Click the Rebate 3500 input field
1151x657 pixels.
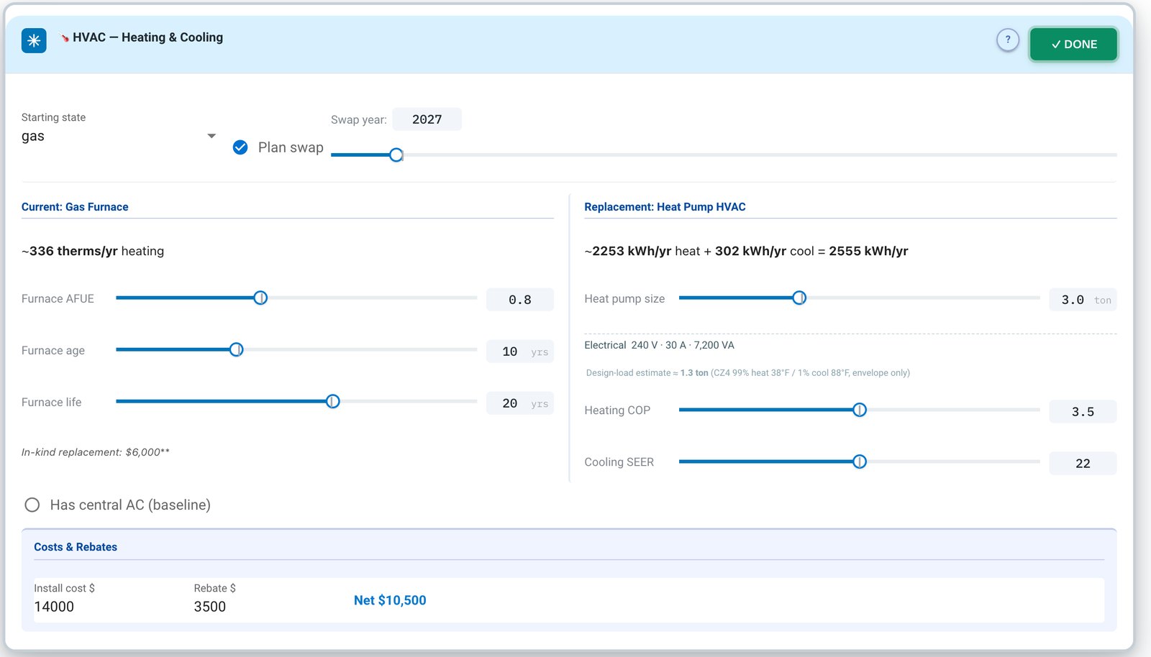(x=266, y=607)
